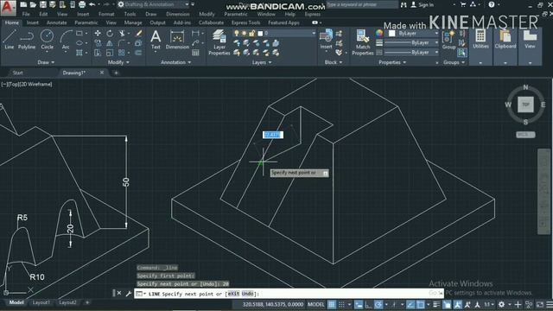The width and height of the screenshot is (553, 311).
Task: Click the Move tool icon
Action: coord(98,33)
